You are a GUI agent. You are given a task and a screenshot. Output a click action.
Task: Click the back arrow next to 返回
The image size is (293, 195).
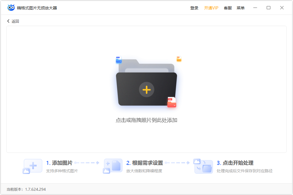tap(8, 21)
